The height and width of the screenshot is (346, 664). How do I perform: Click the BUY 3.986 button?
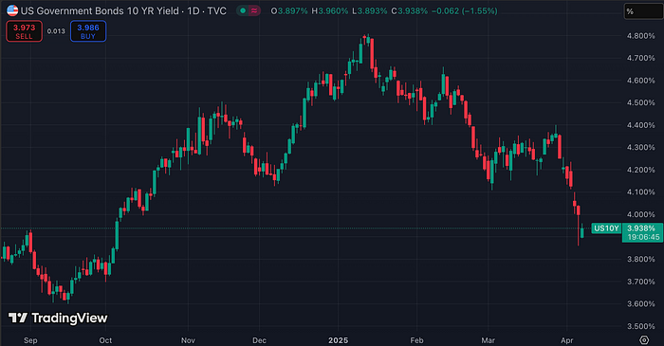click(x=88, y=31)
